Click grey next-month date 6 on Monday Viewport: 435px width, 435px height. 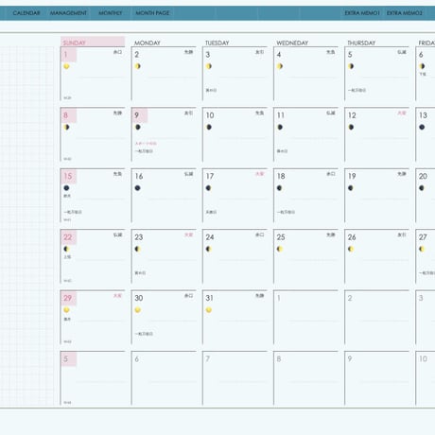(x=137, y=358)
